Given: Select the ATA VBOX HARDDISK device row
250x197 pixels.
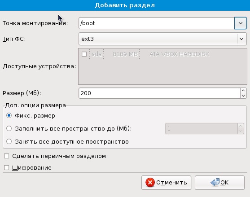Looking at the screenshot, I should coord(162,54).
